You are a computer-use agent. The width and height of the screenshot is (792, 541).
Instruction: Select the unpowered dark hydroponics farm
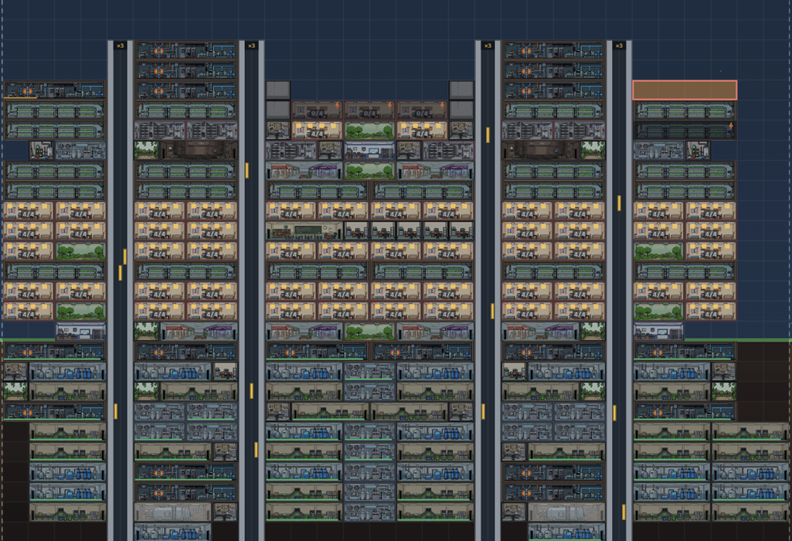point(685,131)
